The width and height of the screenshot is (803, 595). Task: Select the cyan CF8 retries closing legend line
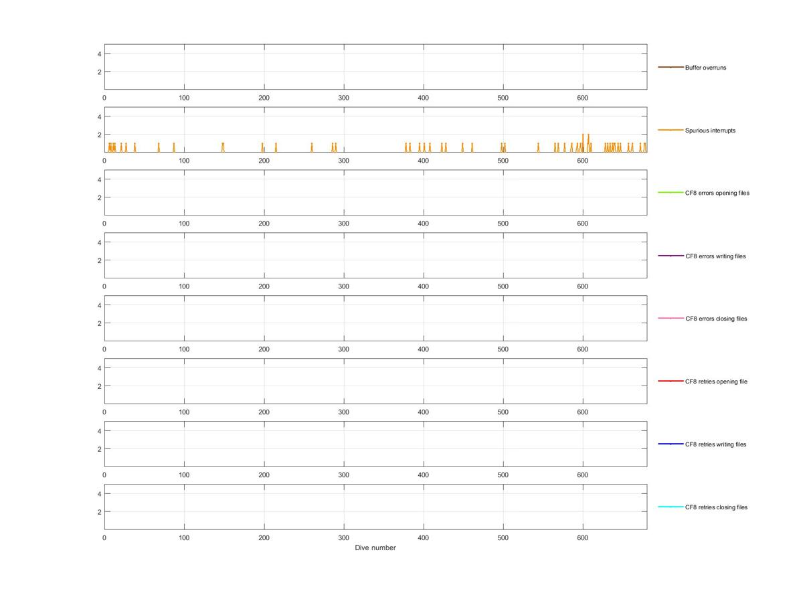[671, 507]
